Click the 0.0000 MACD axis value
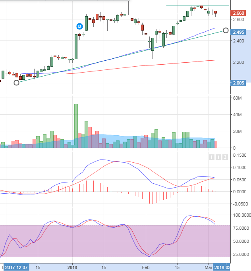The height and width of the screenshot is (271, 251). (240, 192)
